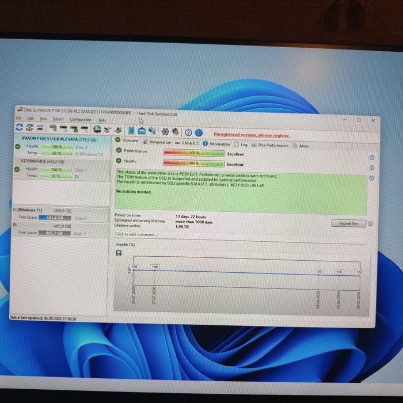Click the No actions needed. text
The height and width of the screenshot is (403, 403).
[x=134, y=192]
